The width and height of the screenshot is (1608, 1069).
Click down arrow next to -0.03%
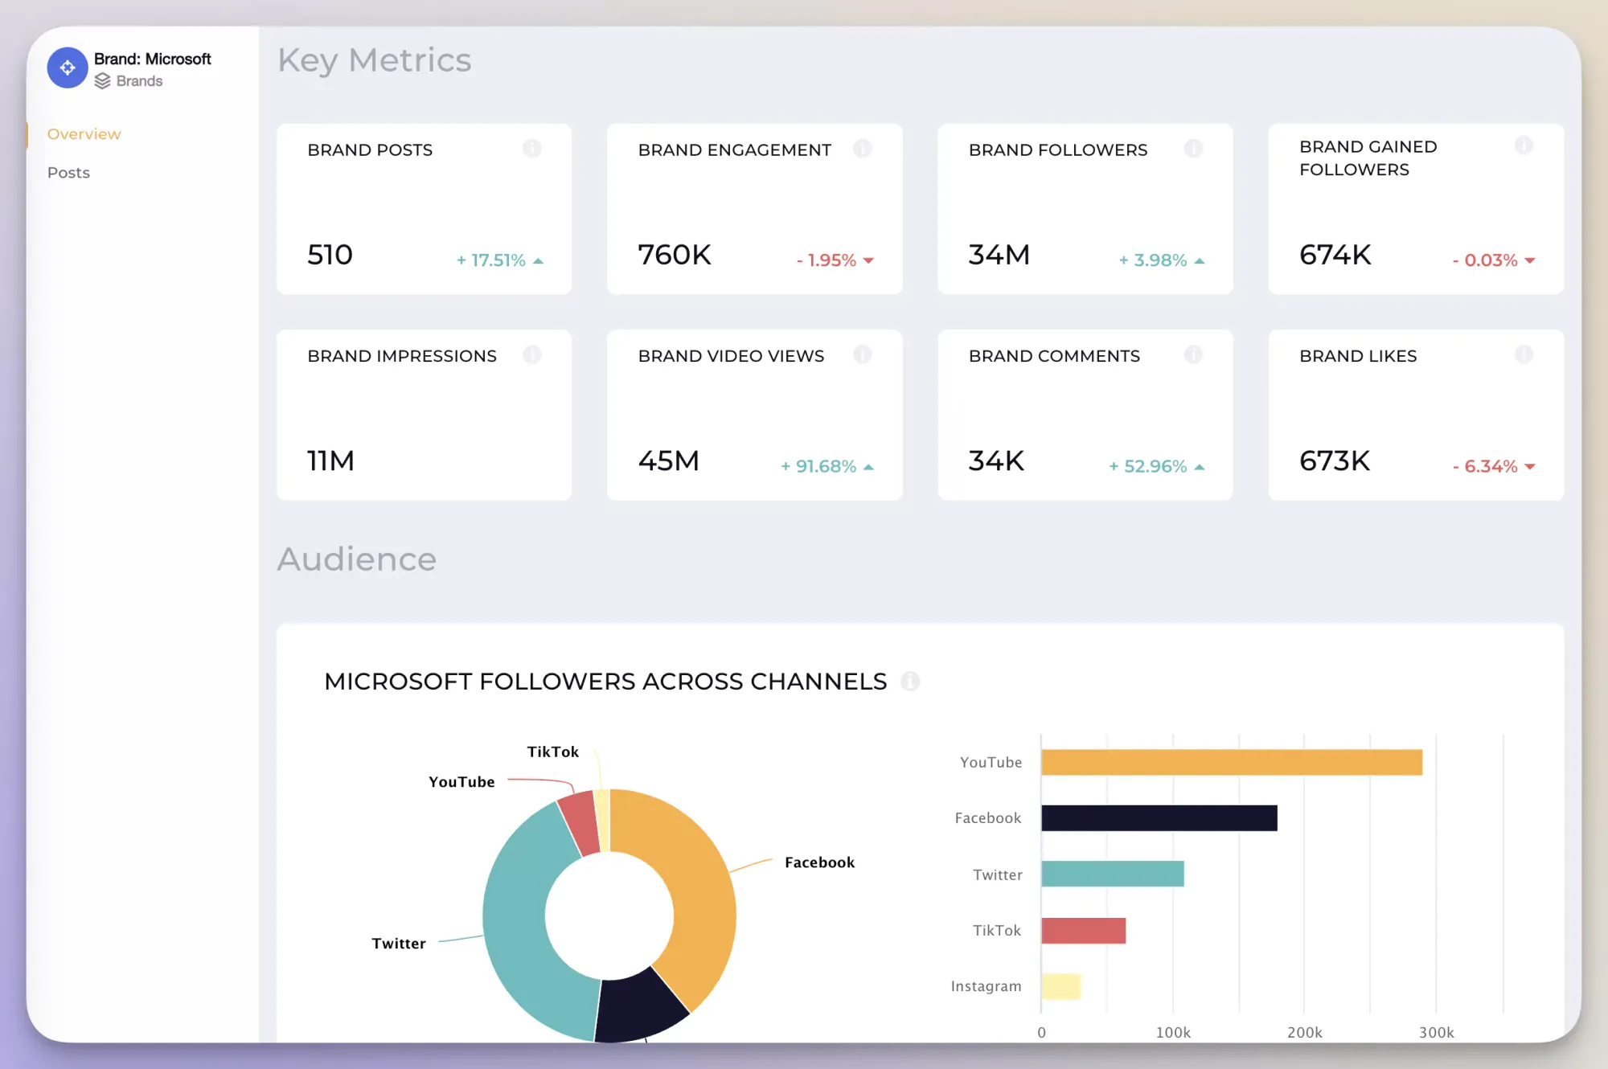tap(1530, 260)
